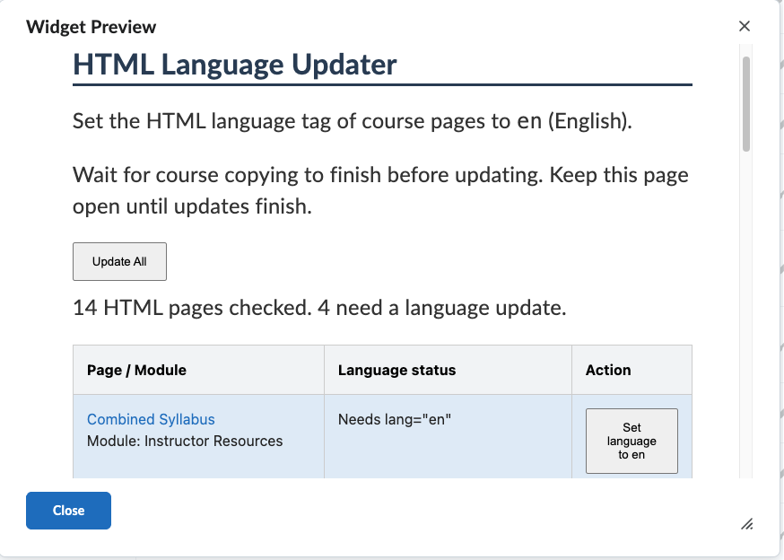The width and height of the screenshot is (784, 560).
Task: Click the HTML Language Updater heading
Action: point(234,65)
